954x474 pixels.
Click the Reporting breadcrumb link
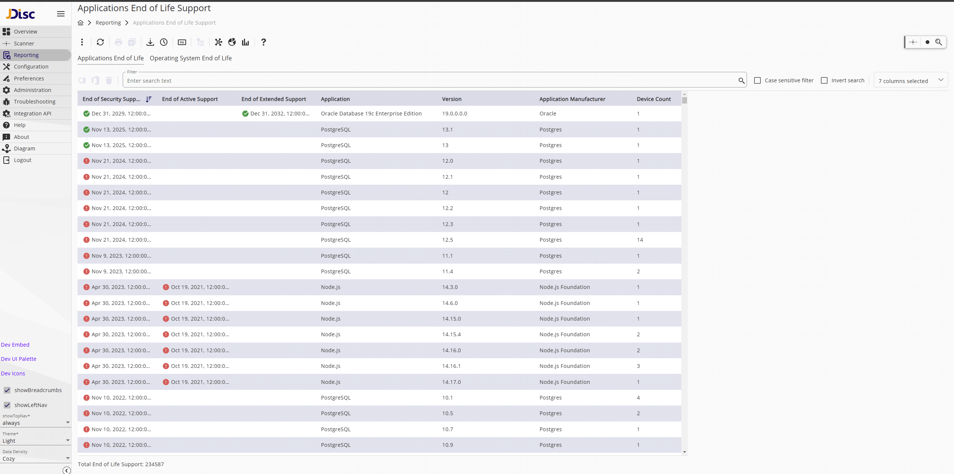click(108, 23)
